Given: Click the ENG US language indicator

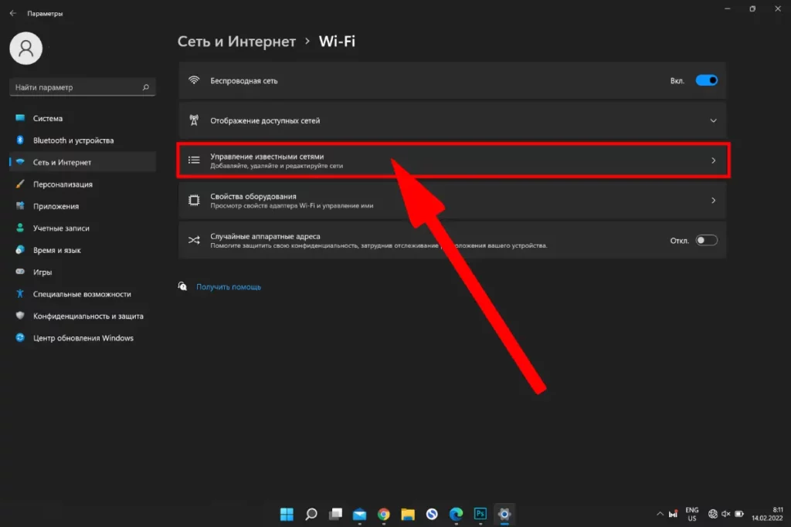Looking at the screenshot, I should point(692,514).
